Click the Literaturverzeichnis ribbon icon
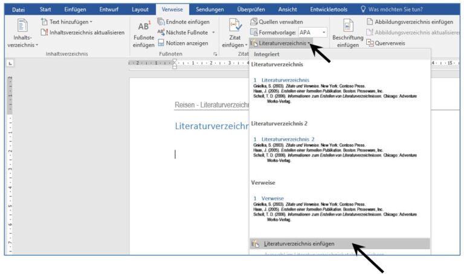Screen dimensions: 464x274 coord(254,43)
